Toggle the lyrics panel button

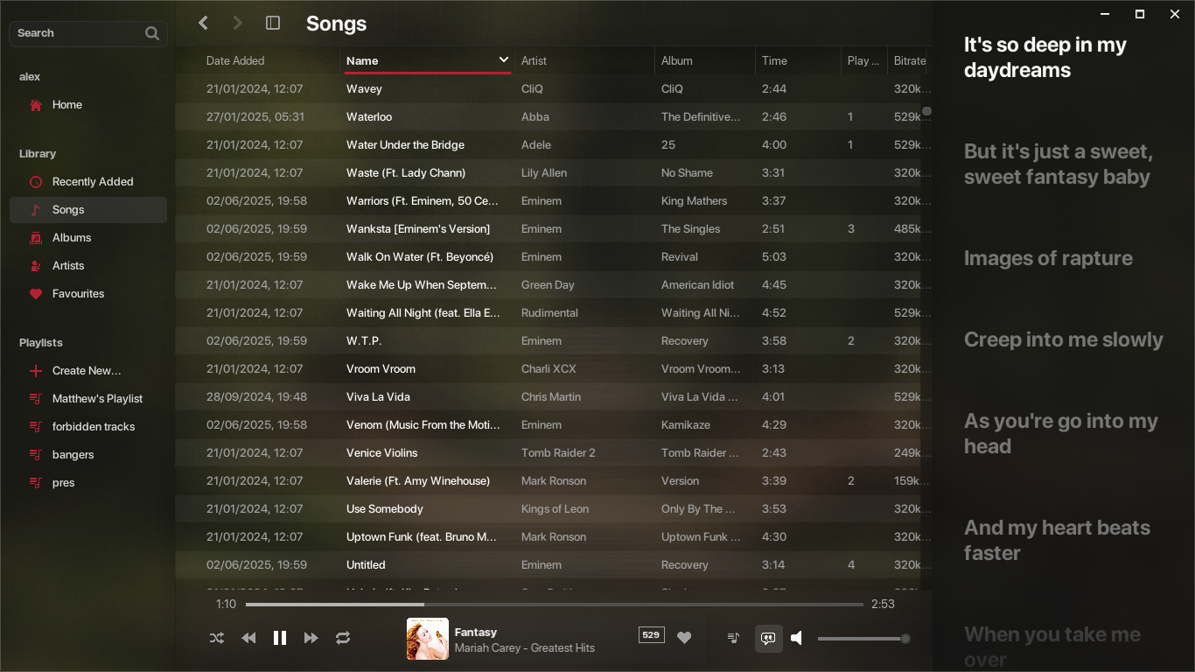768,638
